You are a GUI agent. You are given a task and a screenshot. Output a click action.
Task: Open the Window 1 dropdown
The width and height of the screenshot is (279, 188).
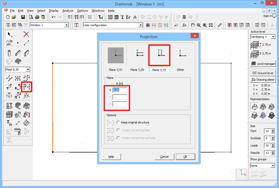(67, 25)
